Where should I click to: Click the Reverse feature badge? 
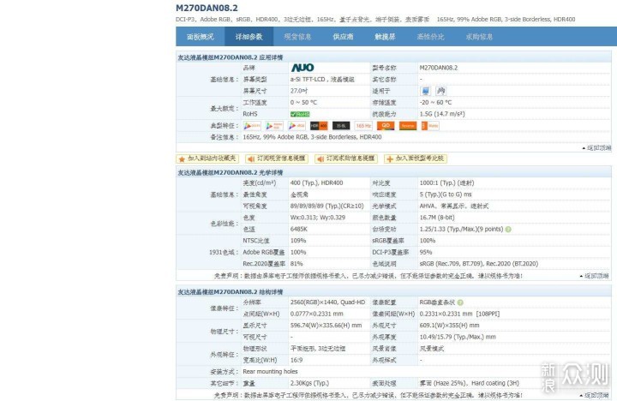point(408,126)
